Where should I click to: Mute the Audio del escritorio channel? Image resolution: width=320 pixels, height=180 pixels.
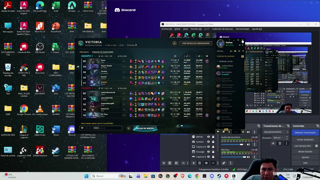[x=248, y=144]
